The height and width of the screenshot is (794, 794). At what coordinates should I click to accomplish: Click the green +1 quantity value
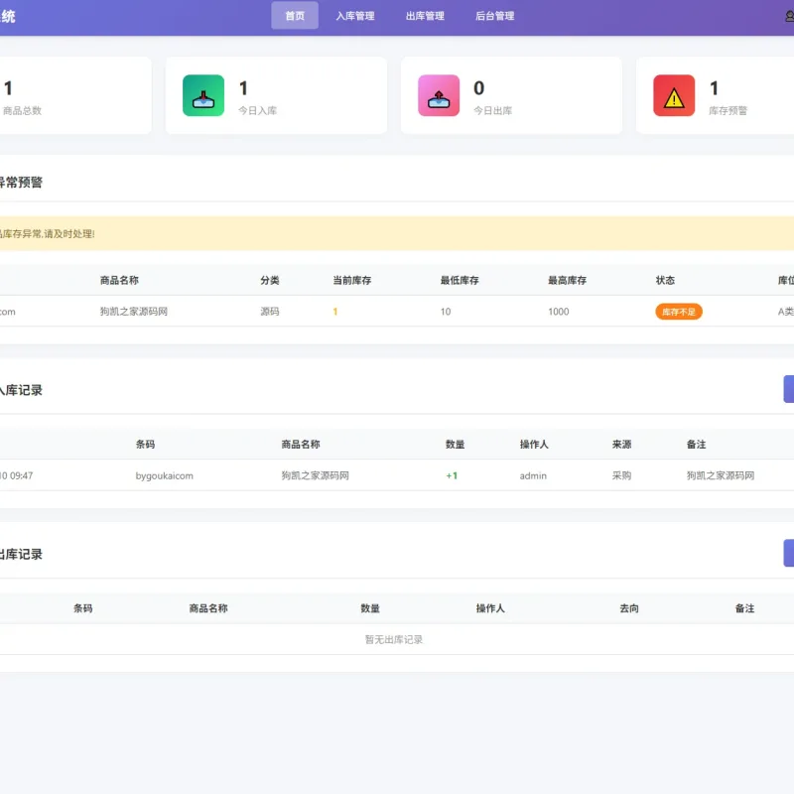(452, 475)
